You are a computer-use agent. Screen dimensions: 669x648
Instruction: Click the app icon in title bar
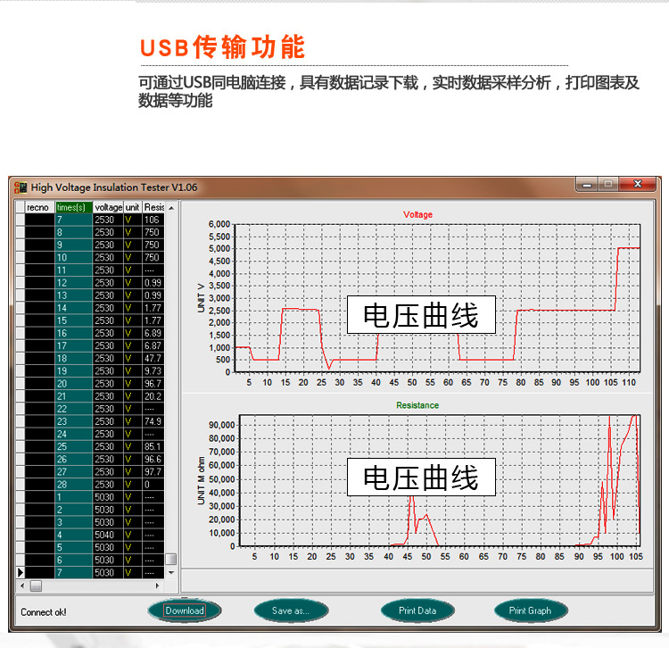21,187
